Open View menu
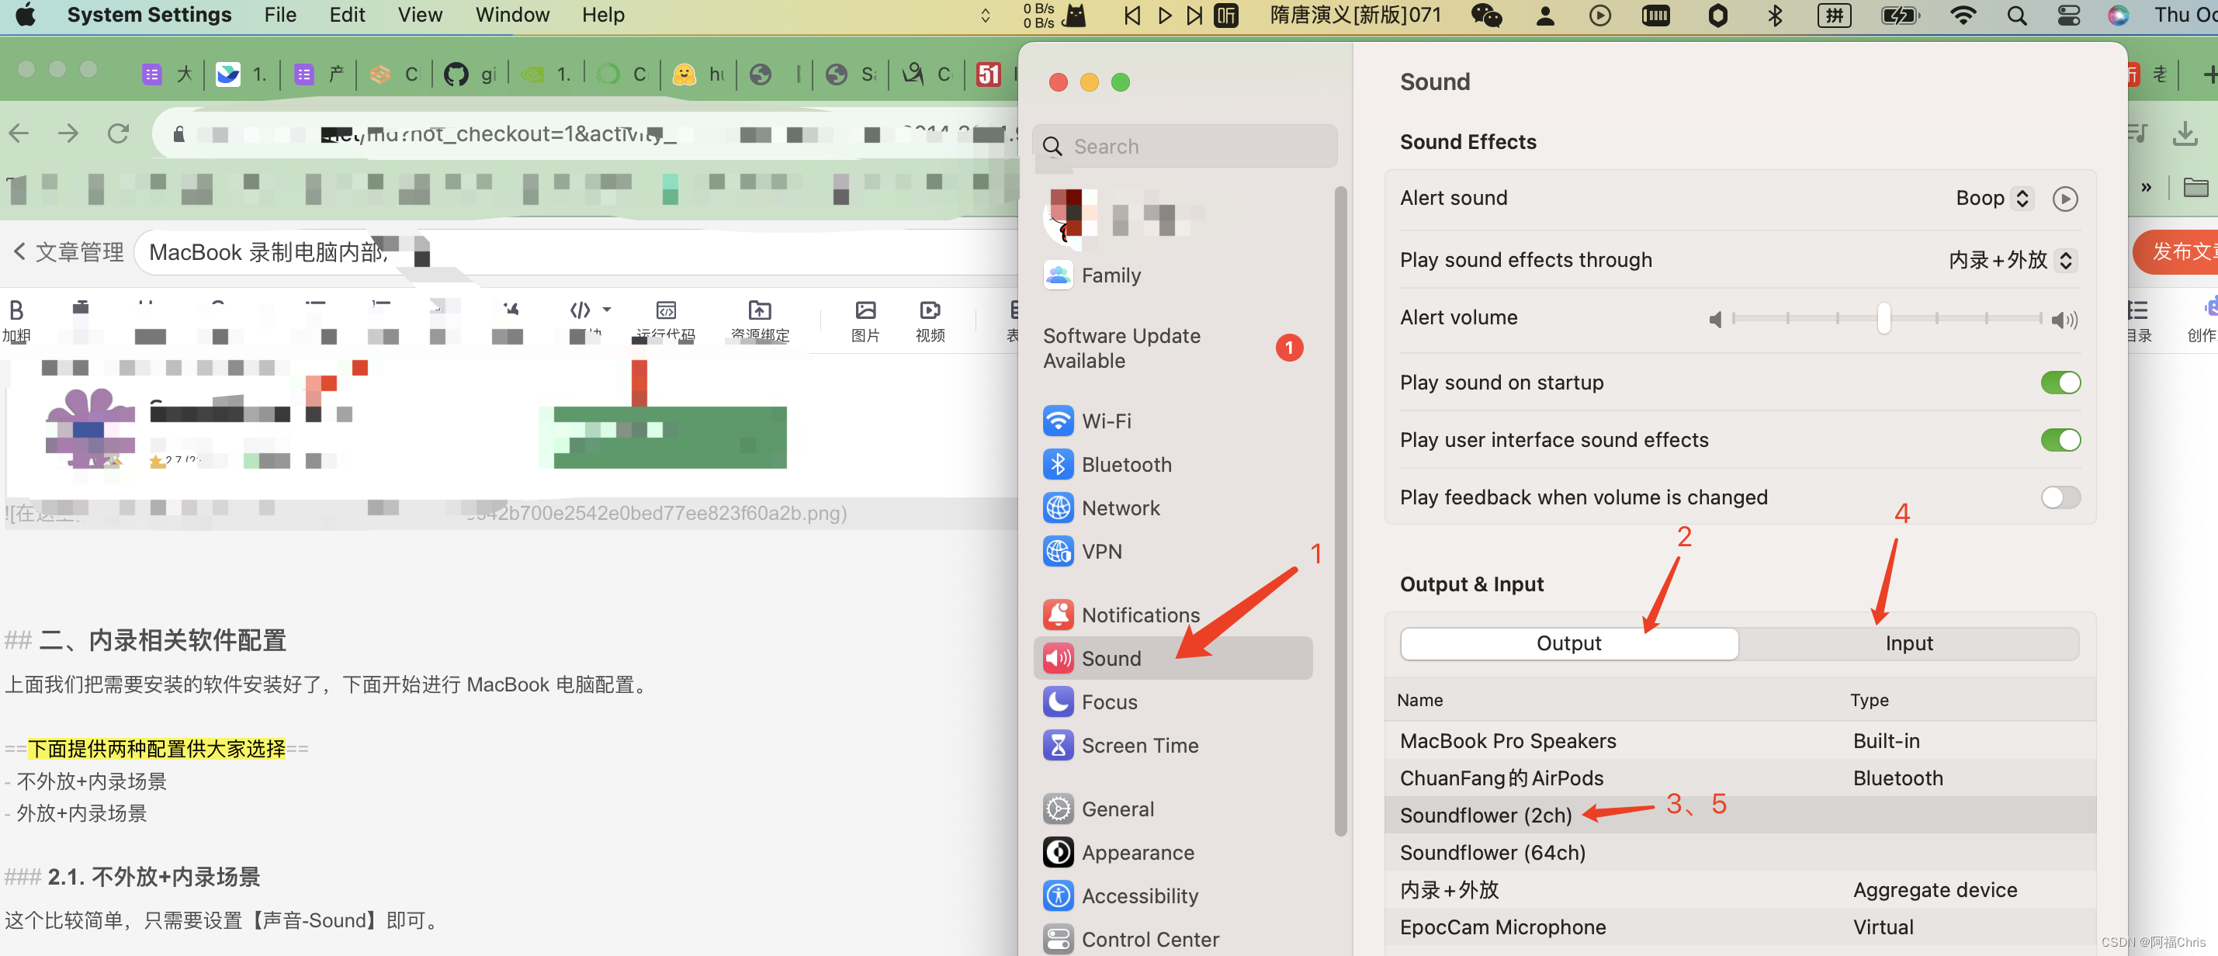This screenshot has width=2218, height=956. click(x=419, y=16)
